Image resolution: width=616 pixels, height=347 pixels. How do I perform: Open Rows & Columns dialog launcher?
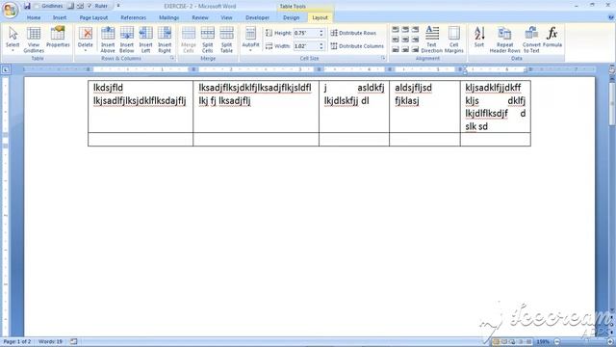tap(172, 58)
